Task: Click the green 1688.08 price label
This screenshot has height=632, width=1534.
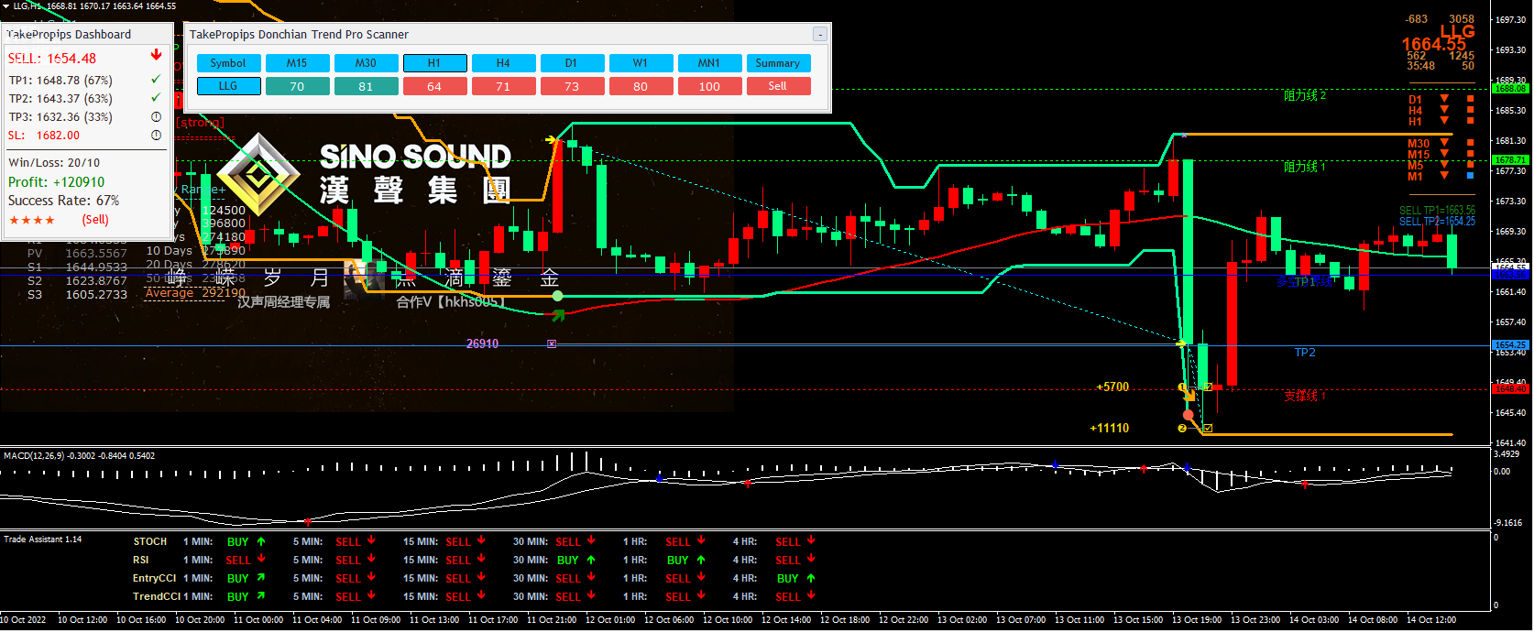Action: pos(1510,89)
